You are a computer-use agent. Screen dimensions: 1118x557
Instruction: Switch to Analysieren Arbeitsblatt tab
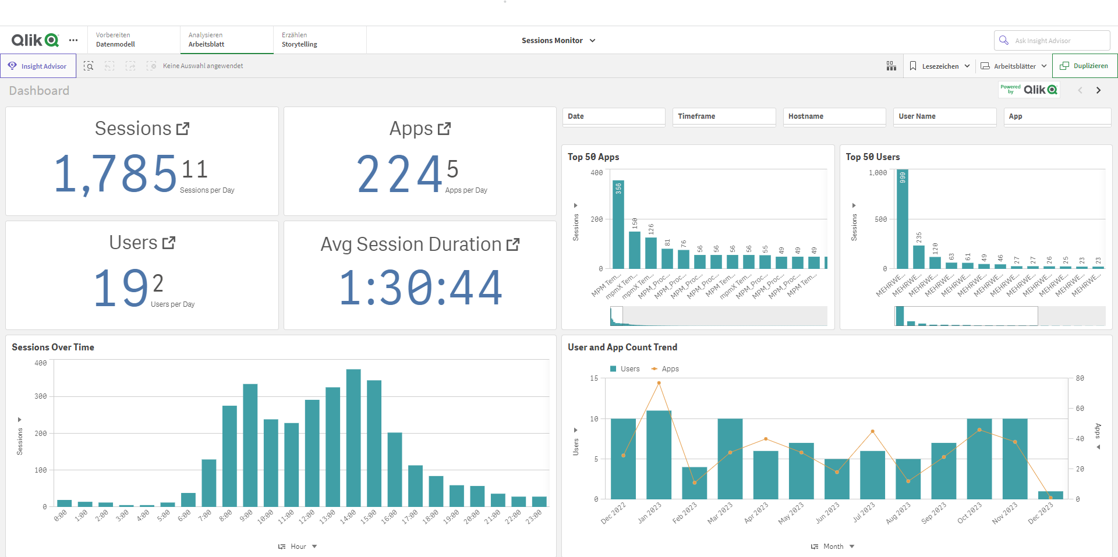[227, 40]
